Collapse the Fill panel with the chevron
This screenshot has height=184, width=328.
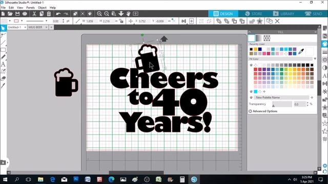pos(250,32)
